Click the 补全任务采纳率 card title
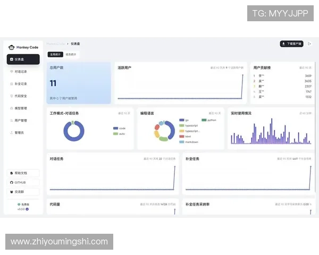Screen dimensions: 319x255 click(x=197, y=205)
